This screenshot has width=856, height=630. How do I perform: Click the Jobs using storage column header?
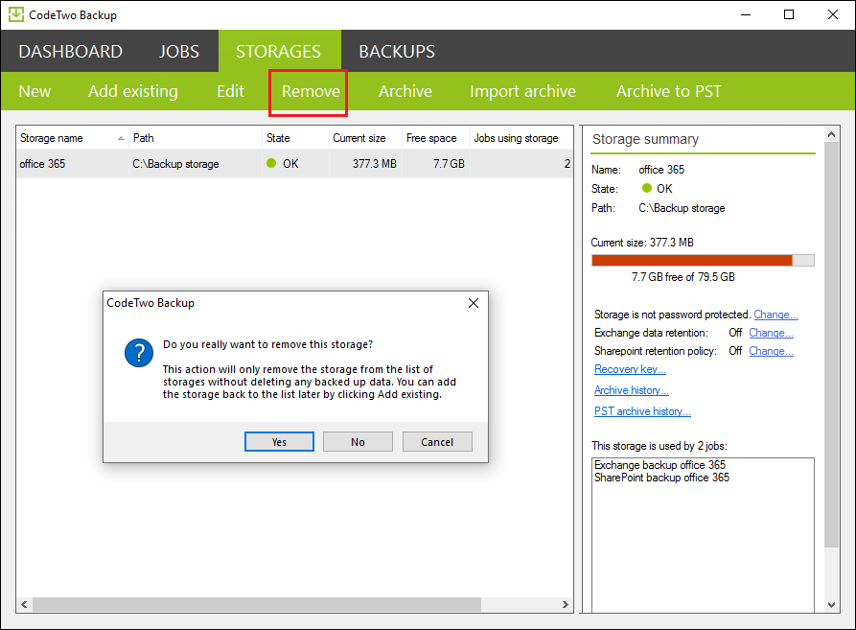(521, 138)
